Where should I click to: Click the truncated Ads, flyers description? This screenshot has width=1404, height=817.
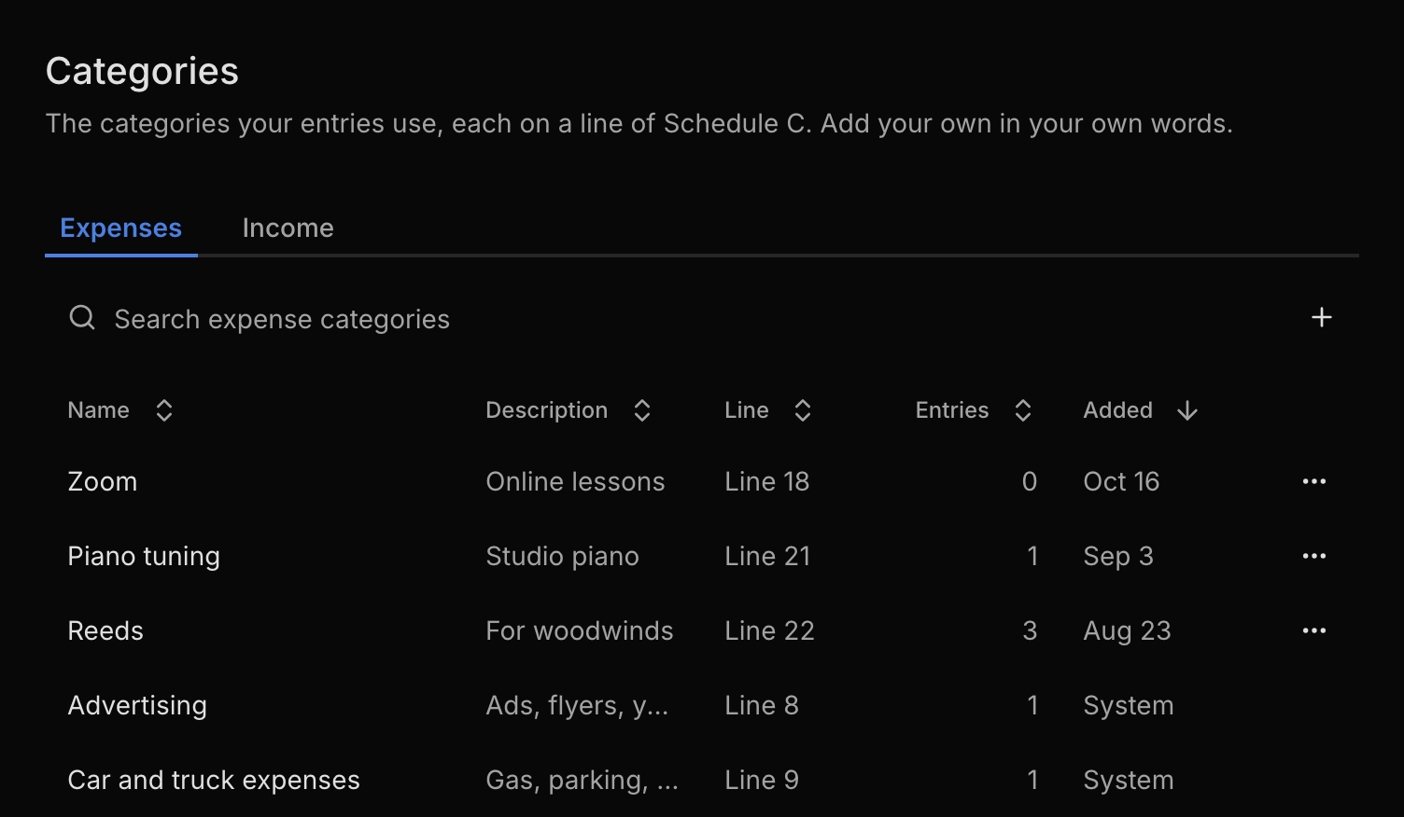pos(577,706)
